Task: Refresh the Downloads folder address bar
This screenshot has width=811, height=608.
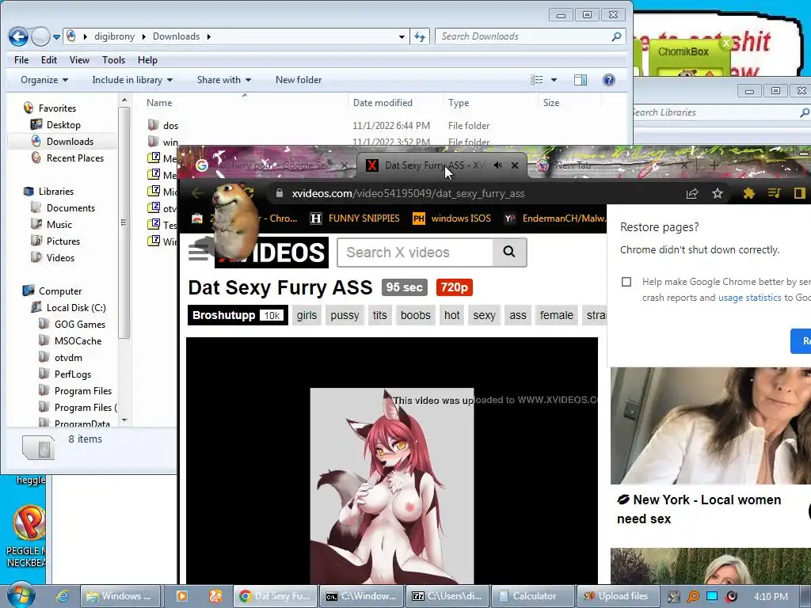Action: click(420, 36)
